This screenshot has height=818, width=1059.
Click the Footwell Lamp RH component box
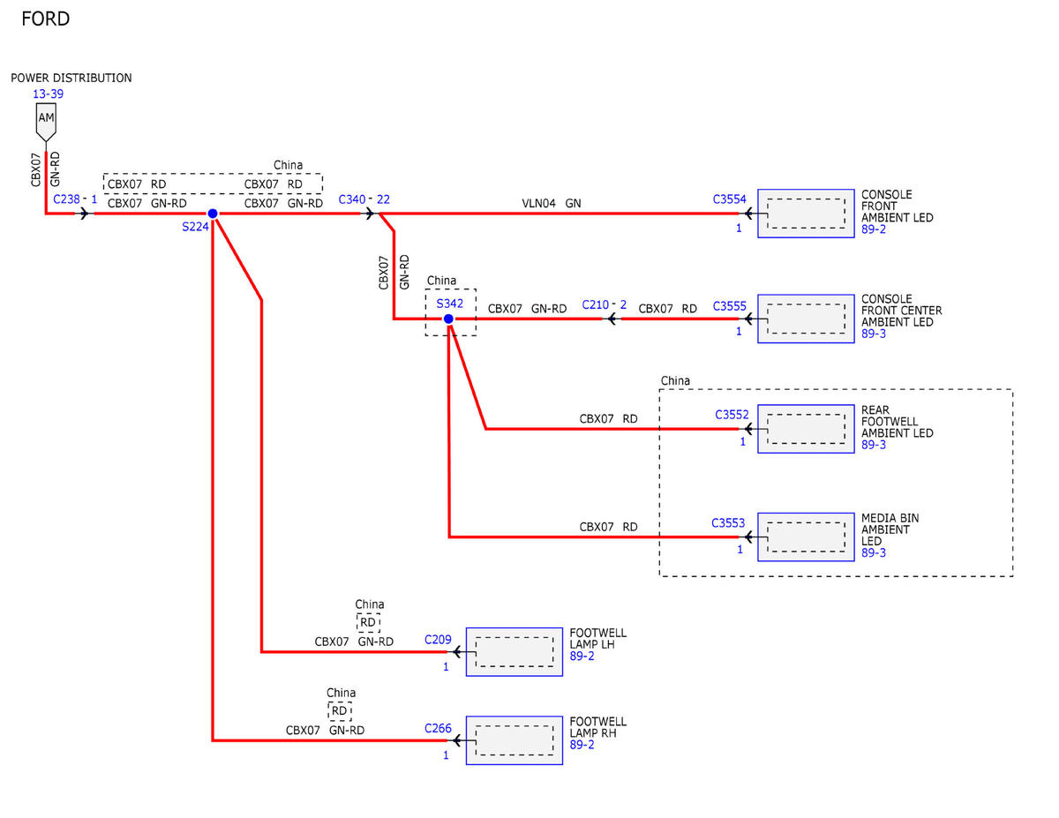click(514, 740)
